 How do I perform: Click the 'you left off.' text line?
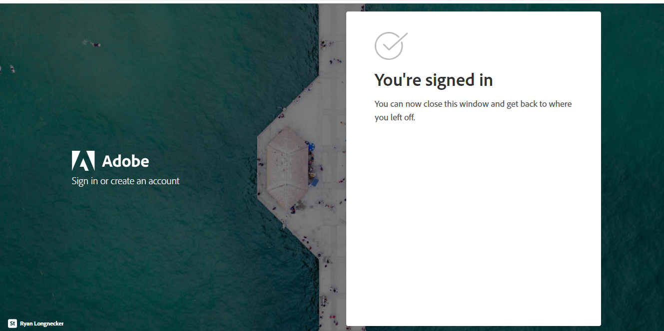pyautogui.click(x=395, y=118)
